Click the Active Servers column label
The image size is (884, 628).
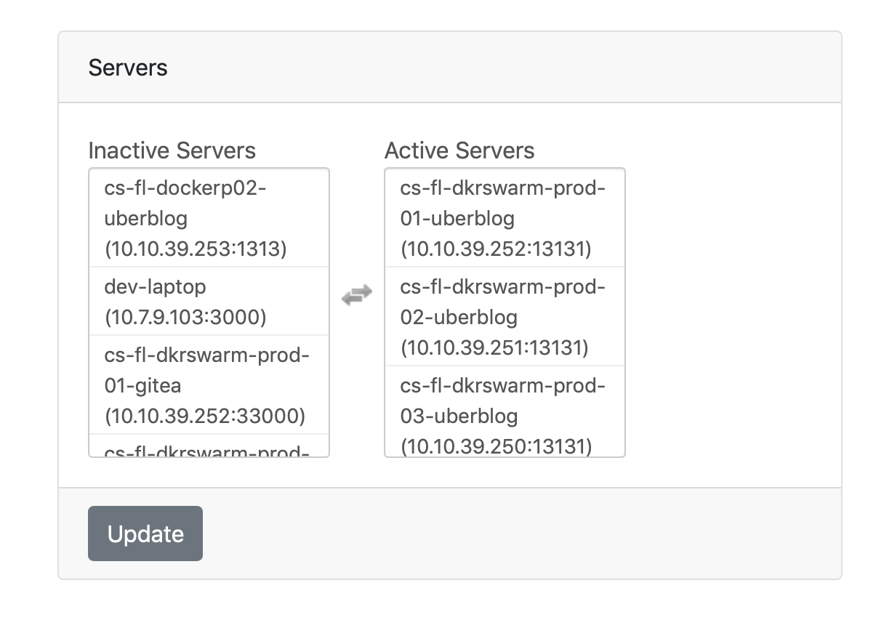459,150
